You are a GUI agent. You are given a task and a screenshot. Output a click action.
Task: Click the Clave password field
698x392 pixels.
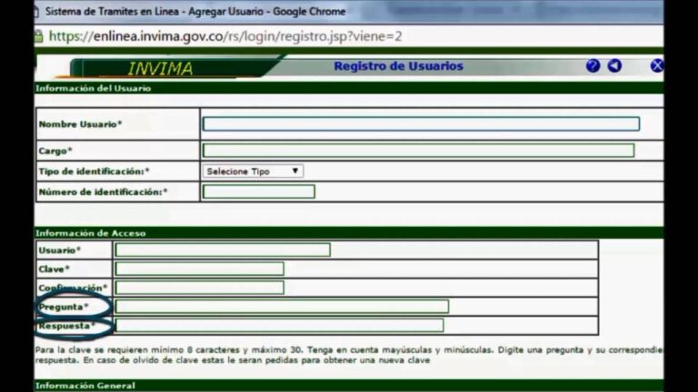(x=199, y=269)
